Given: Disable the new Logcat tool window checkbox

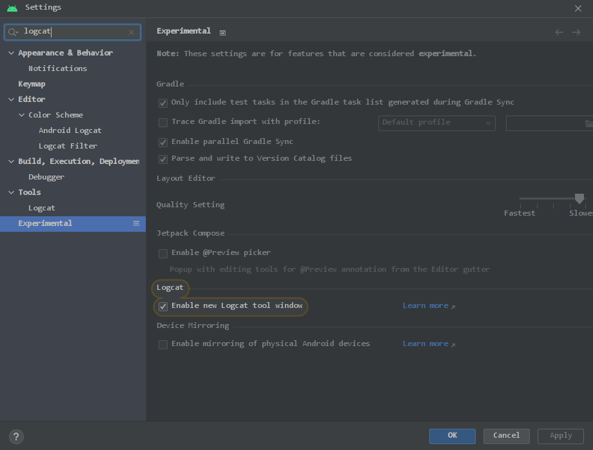Looking at the screenshot, I should tap(162, 306).
